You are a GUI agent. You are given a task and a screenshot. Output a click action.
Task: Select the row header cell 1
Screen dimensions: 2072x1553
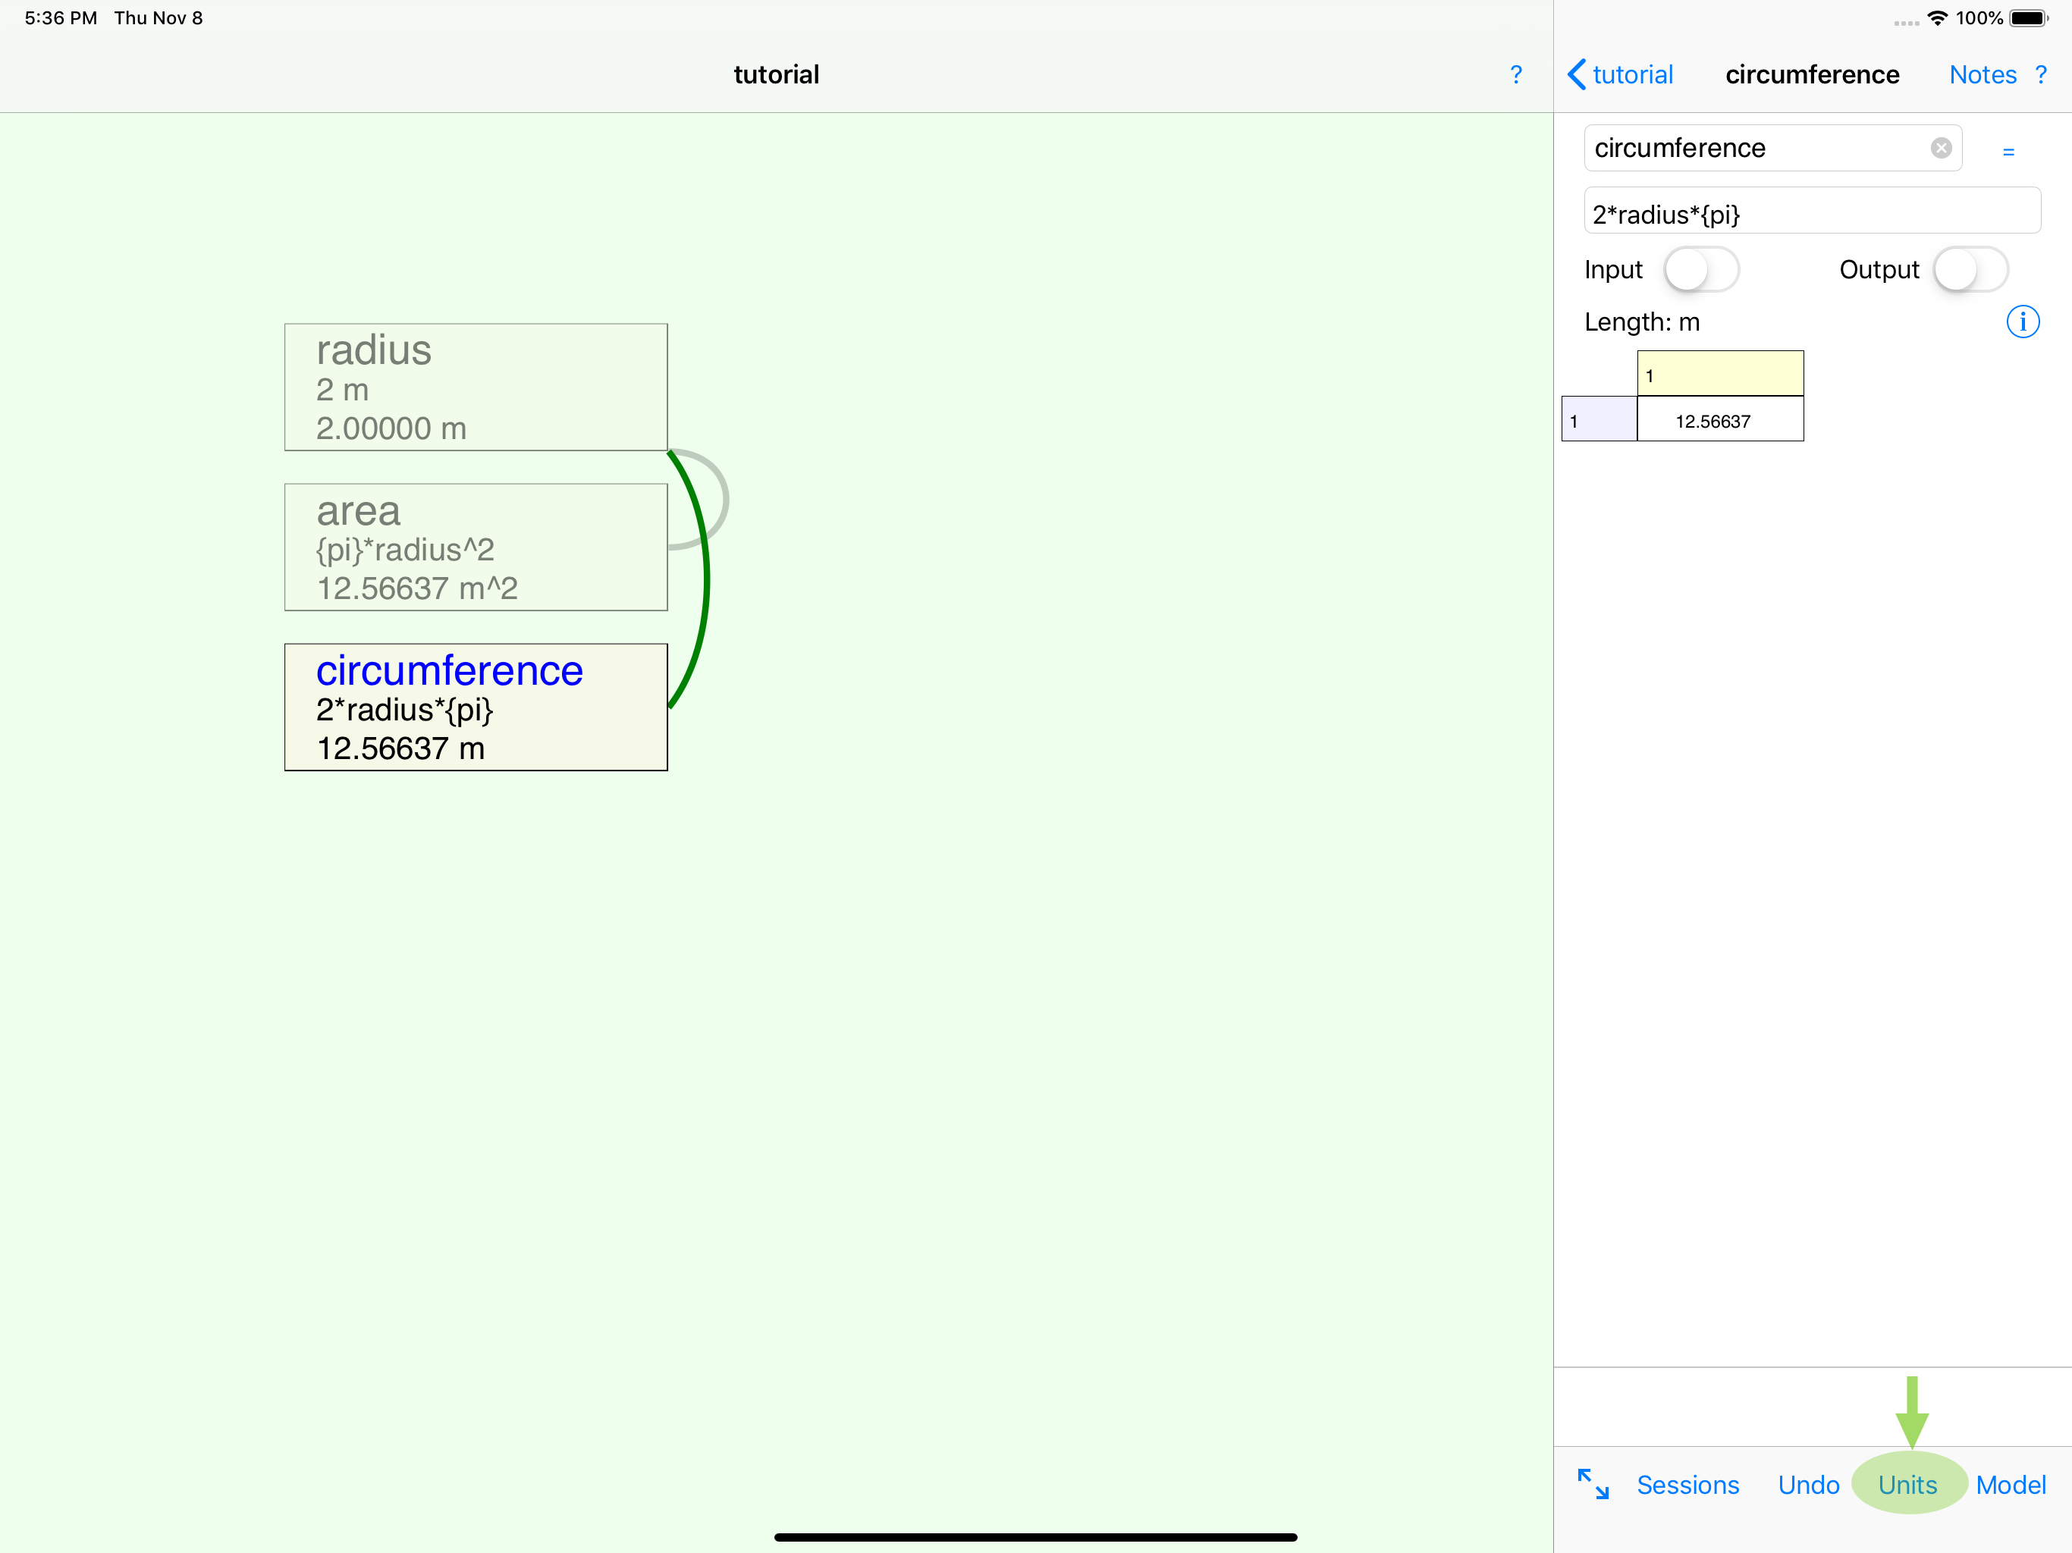(1599, 419)
